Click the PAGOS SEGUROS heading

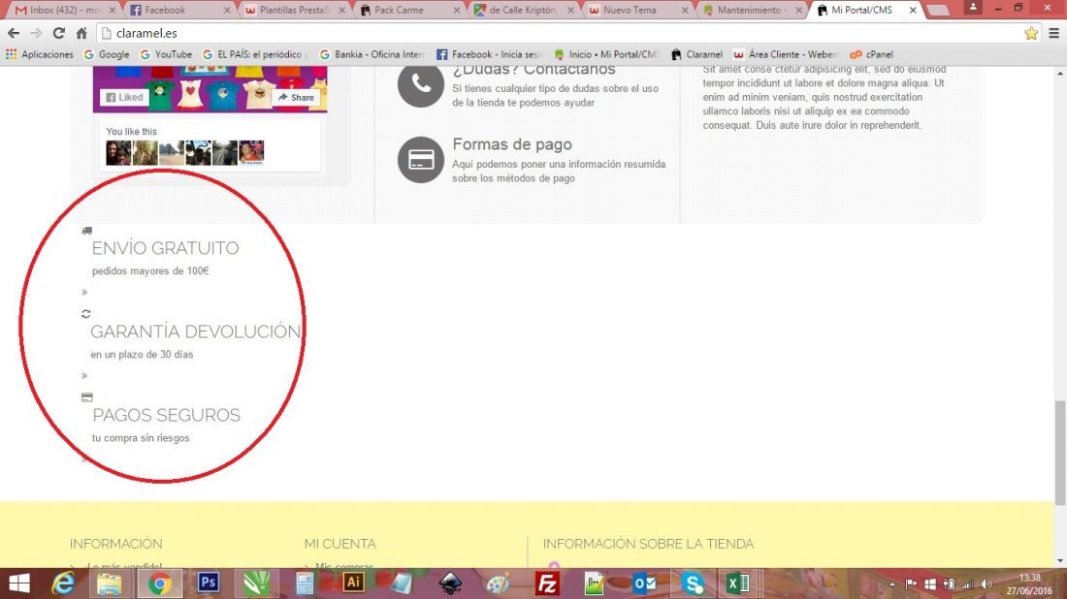point(166,415)
